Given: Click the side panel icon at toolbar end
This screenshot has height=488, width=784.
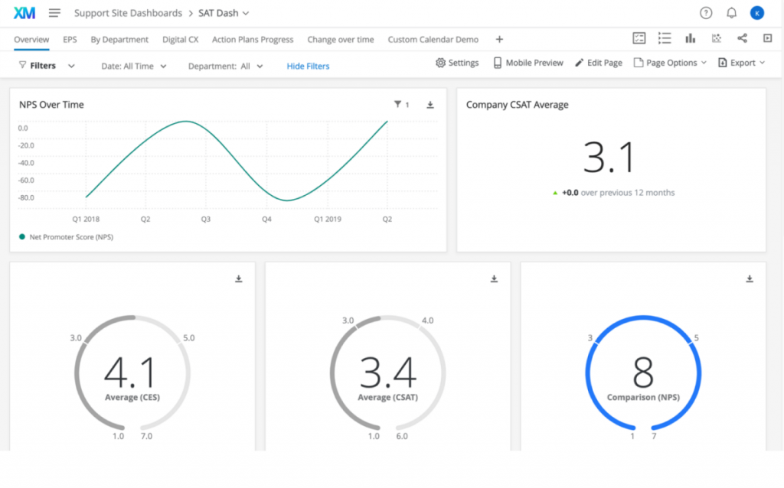Looking at the screenshot, I should [x=767, y=38].
